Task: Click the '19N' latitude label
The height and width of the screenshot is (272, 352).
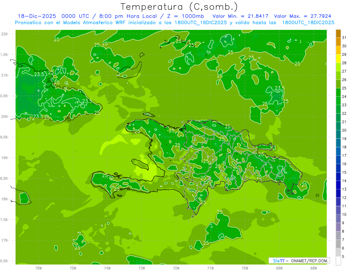Action: click(x=4, y=158)
